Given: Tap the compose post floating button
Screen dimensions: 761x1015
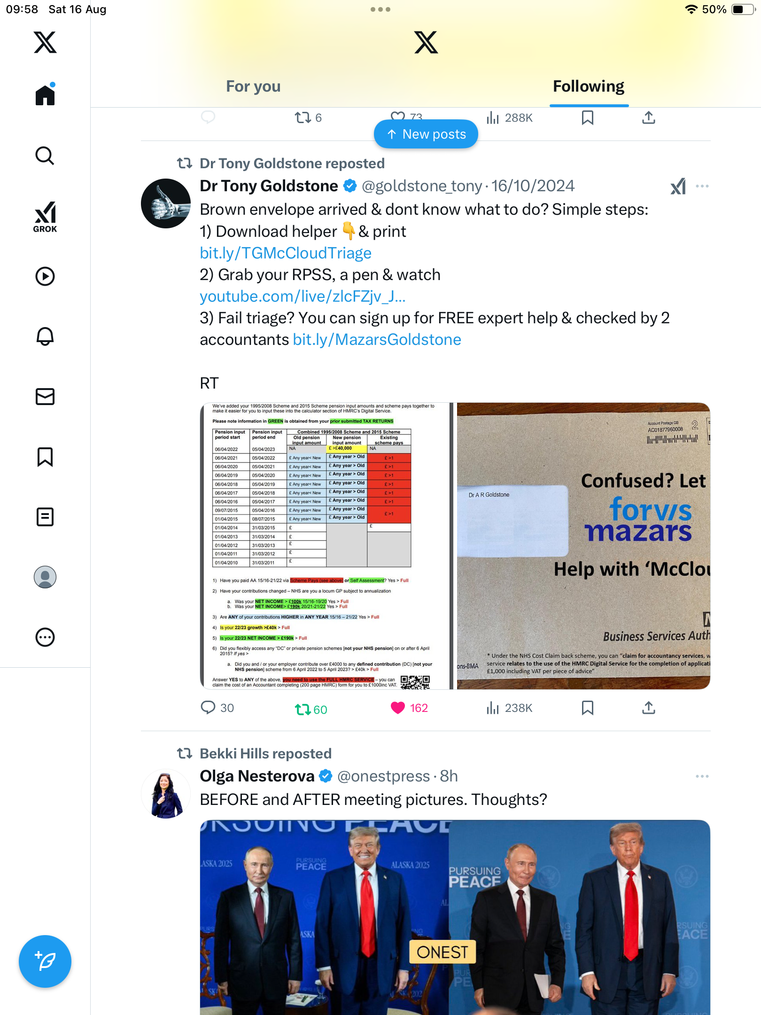Looking at the screenshot, I should point(45,961).
